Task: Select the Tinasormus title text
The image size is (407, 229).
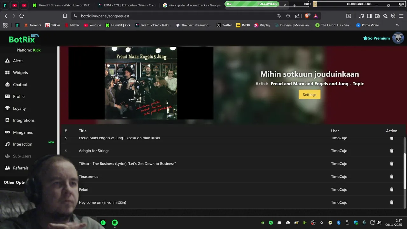Action: pos(88,177)
